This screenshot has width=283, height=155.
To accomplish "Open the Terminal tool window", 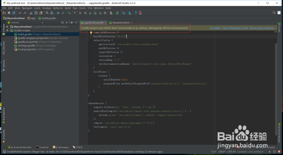I will [42, 147].
